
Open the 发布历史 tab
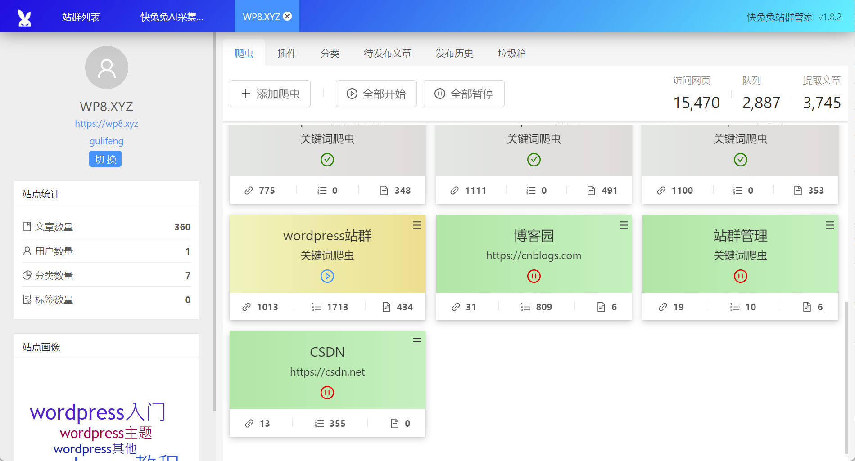tap(454, 53)
